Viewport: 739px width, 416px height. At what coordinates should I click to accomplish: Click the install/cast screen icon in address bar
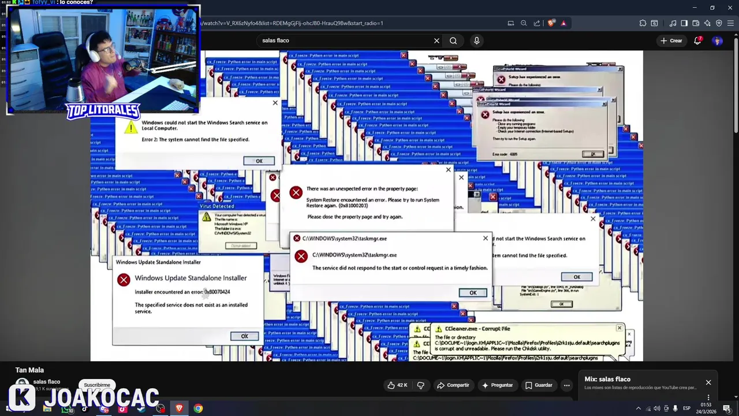pyautogui.click(x=510, y=23)
